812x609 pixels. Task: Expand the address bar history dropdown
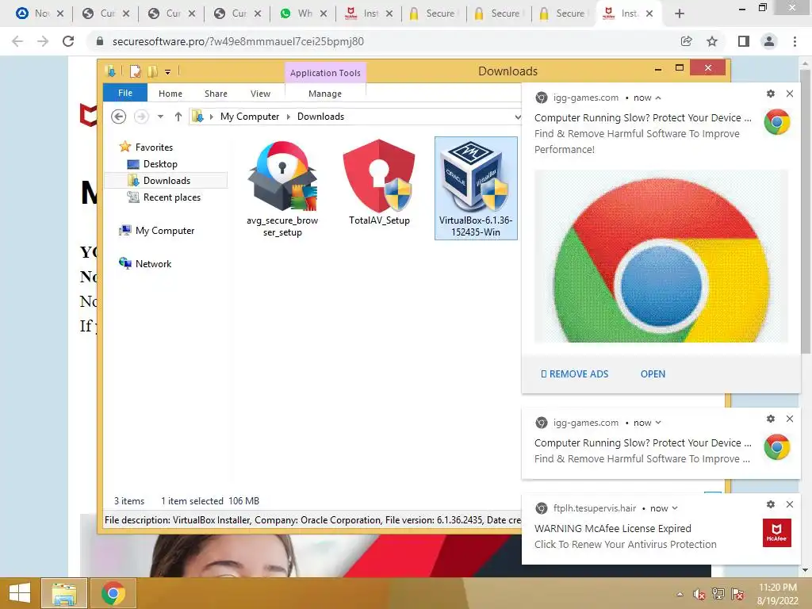pyautogui.click(x=517, y=117)
